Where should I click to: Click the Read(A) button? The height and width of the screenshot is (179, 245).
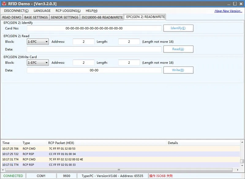pos(178,49)
